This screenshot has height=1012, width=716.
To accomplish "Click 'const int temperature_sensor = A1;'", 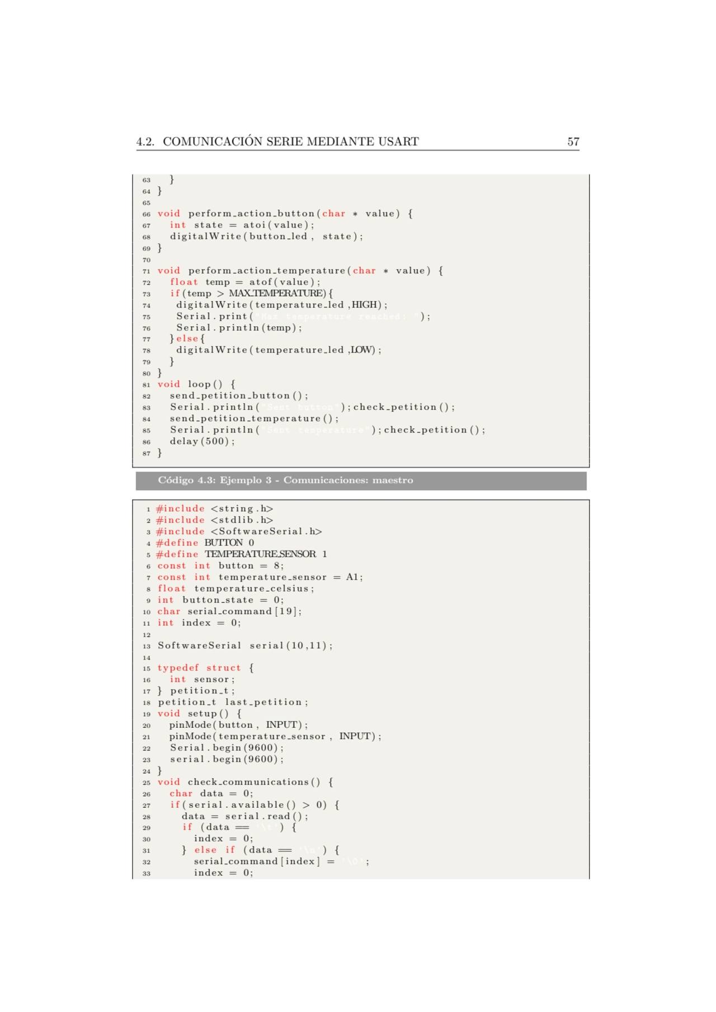I will 260,577.
